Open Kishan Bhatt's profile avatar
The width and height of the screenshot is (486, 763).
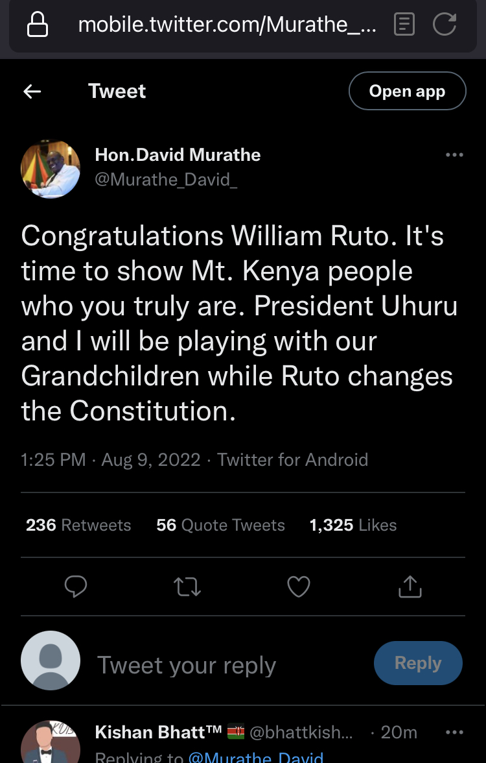tap(51, 743)
